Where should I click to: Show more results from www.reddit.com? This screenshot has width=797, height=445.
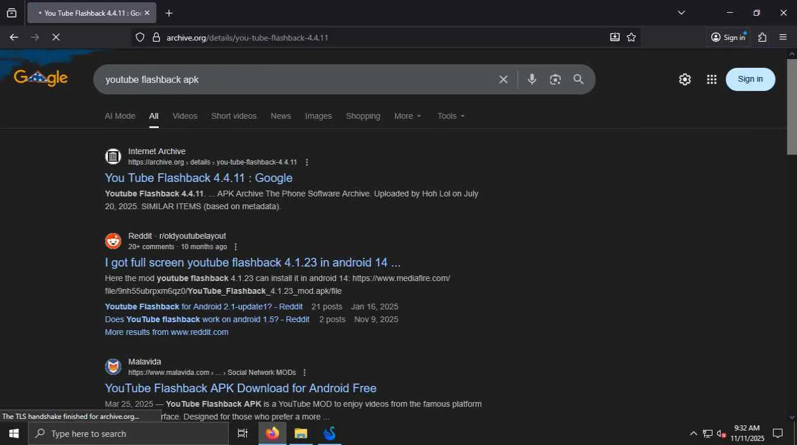pos(167,332)
